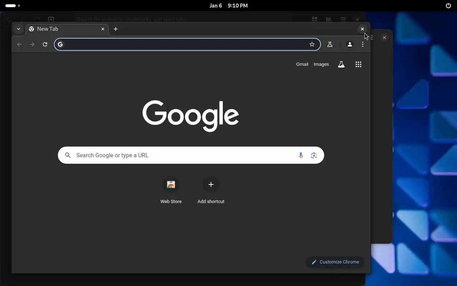
Task: Reload the page with the refresh icon
Action: [x=45, y=44]
